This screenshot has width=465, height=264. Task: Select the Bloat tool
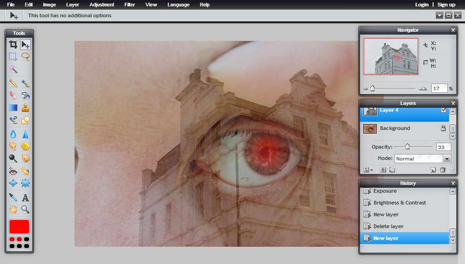pyautogui.click(x=13, y=183)
